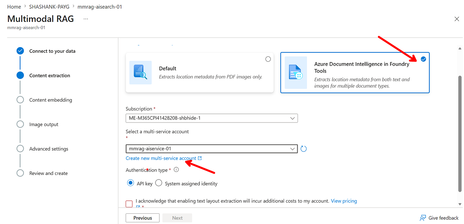464x224 pixels.
Task: Go to Review and create step
Action: [48, 173]
